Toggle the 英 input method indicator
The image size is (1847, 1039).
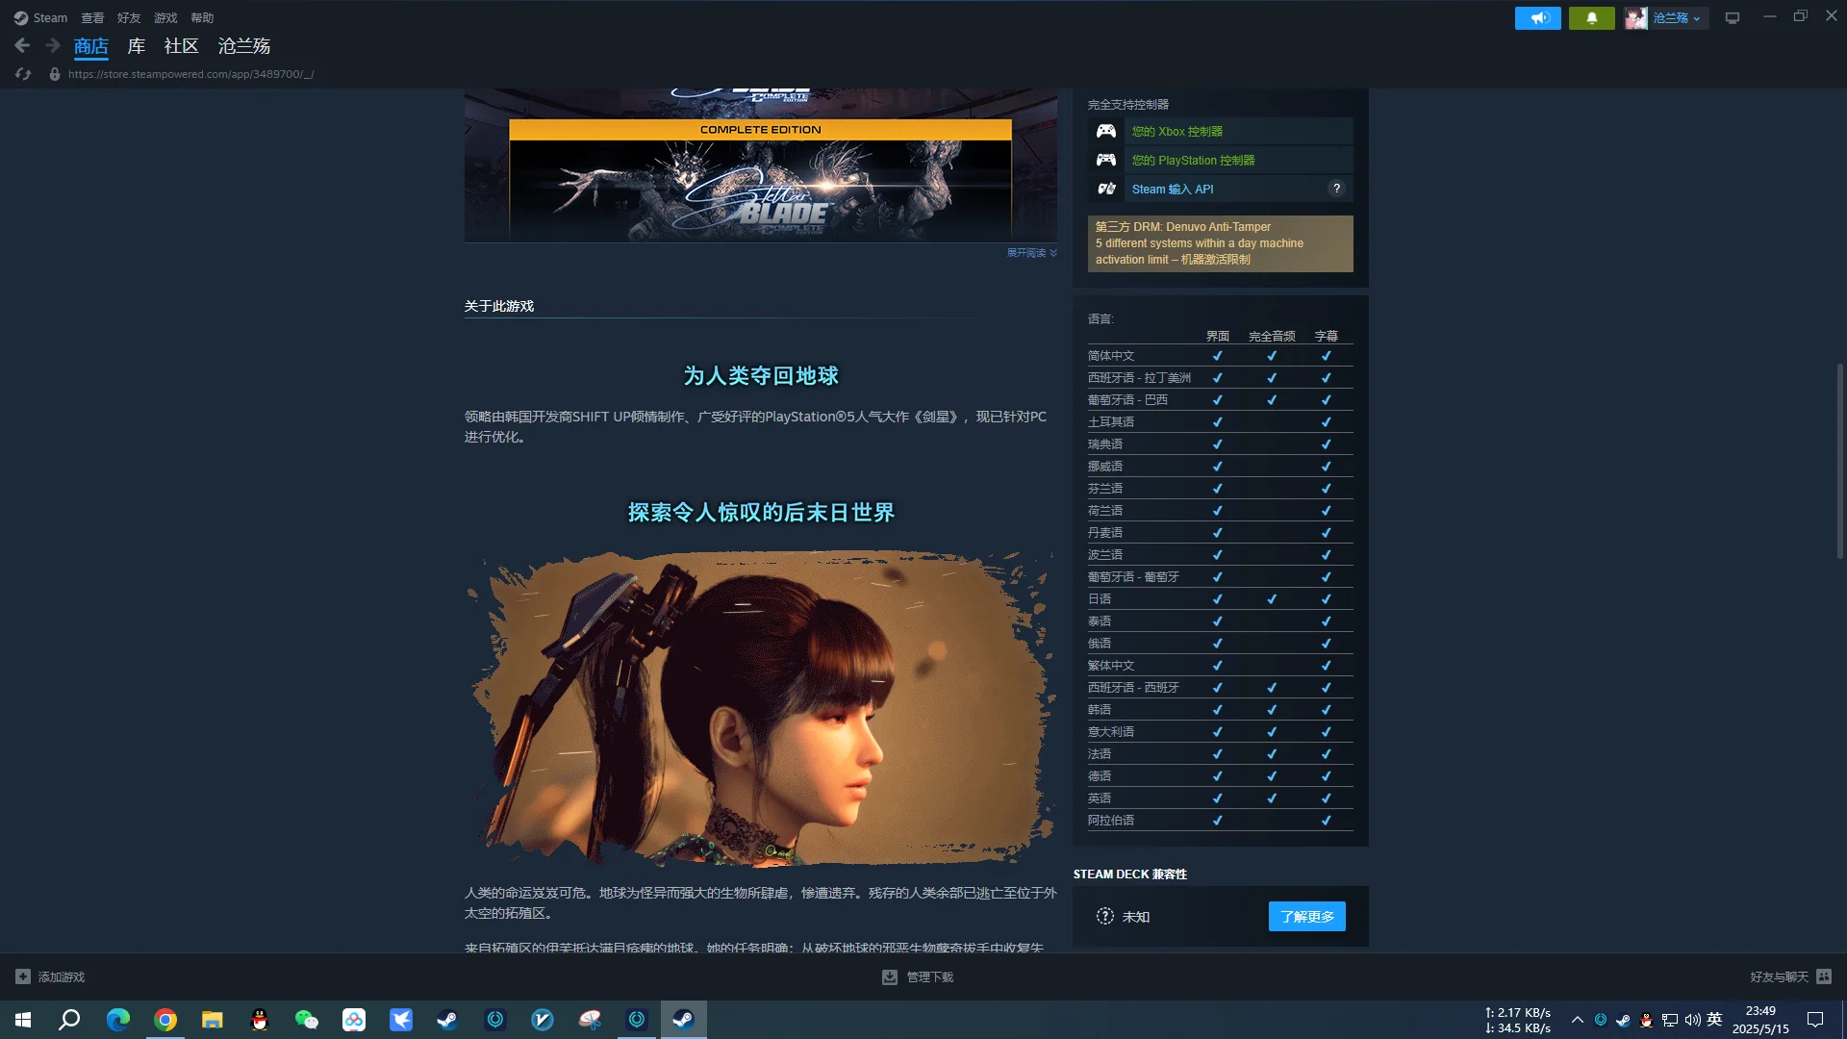[x=1714, y=1020]
